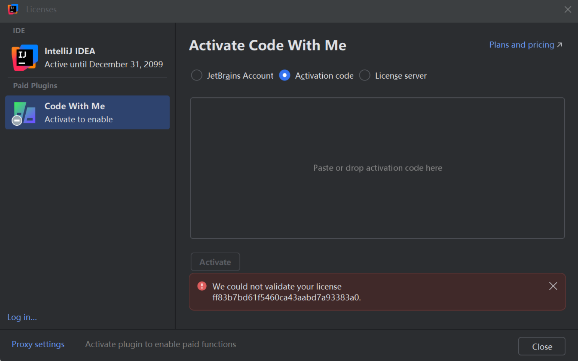This screenshot has height=361, width=578.
Task: Click the red error exclamation icon
Action: (x=202, y=286)
